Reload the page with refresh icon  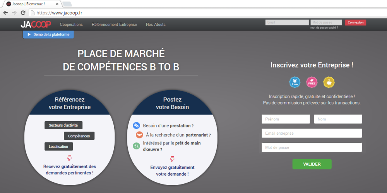(23, 13)
